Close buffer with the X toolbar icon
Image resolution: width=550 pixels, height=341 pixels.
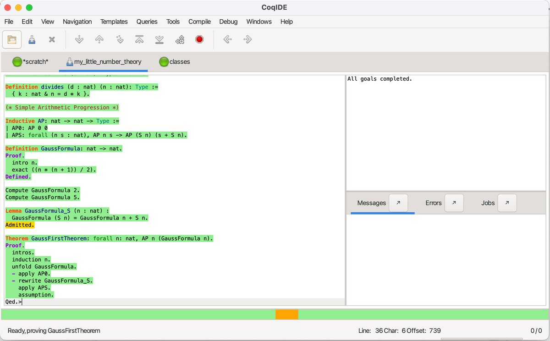52,39
